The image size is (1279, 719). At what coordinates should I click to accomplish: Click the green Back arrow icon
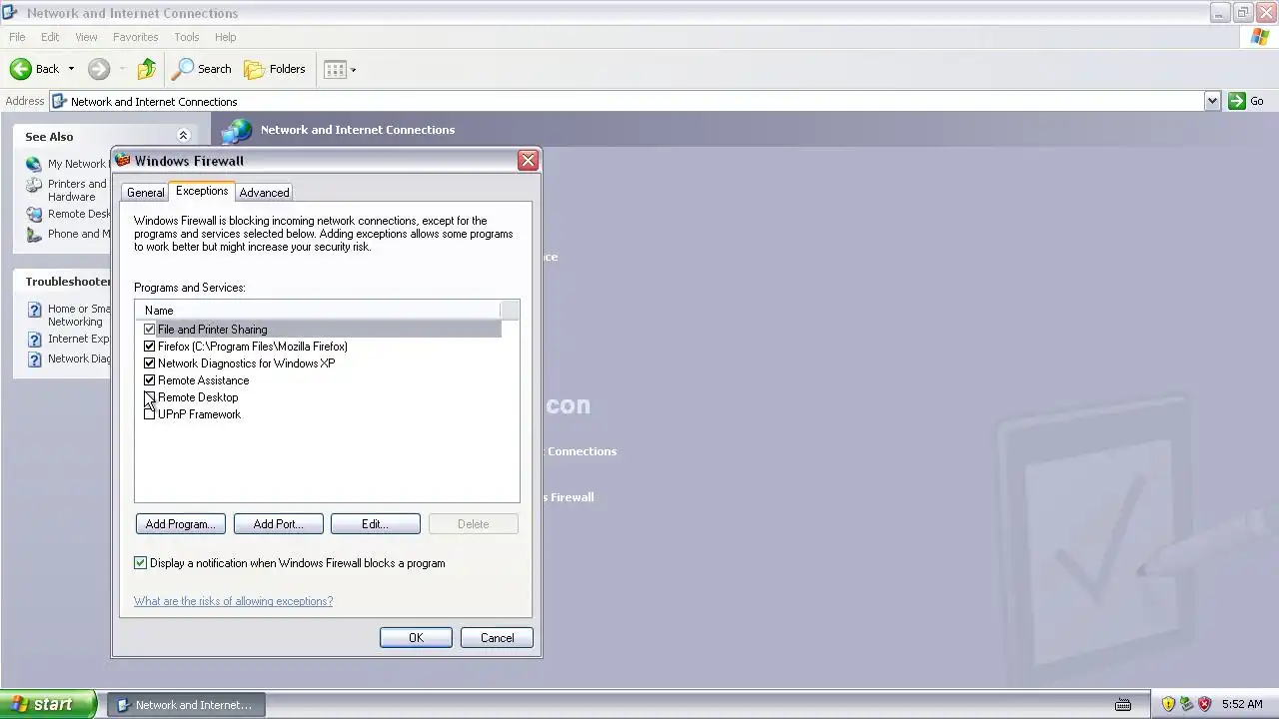tap(20, 69)
